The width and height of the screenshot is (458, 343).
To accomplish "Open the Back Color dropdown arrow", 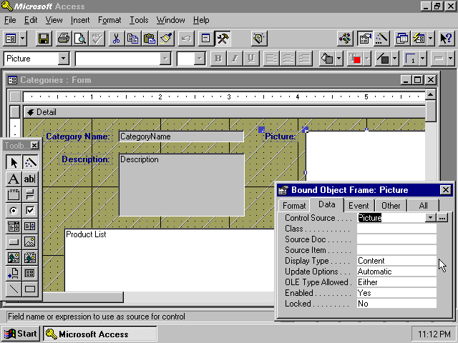I will click(x=338, y=59).
